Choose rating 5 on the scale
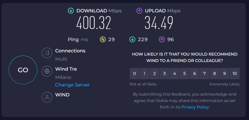 point(185,74)
